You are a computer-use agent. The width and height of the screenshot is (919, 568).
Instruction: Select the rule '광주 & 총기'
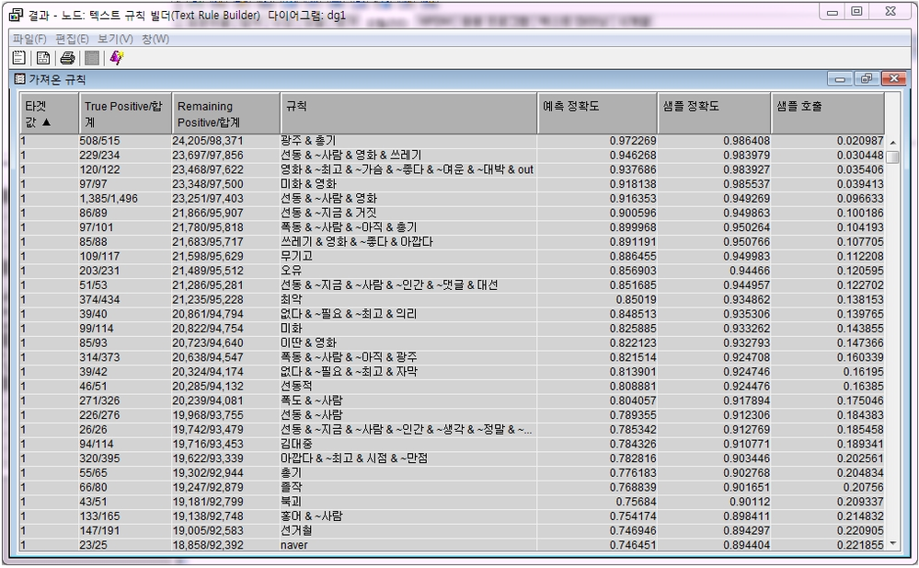tap(308, 141)
